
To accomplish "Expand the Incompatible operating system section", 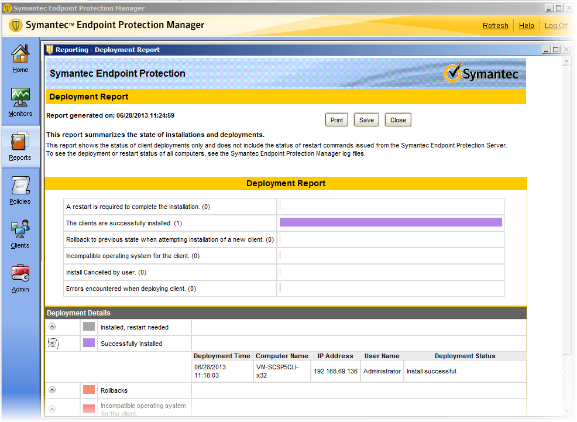I will [53, 409].
